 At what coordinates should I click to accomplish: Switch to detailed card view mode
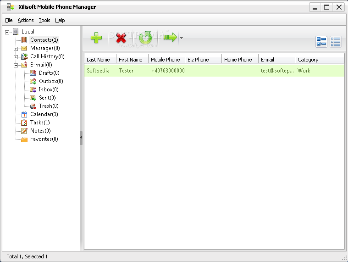321,41
